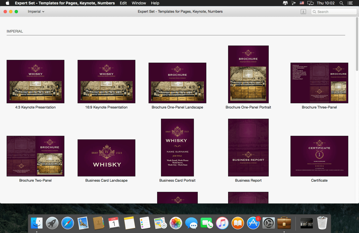Viewport: 359px width, 233px height.
Task: Click the projector-shaped status icon in the menu bar
Action: pos(294,3)
